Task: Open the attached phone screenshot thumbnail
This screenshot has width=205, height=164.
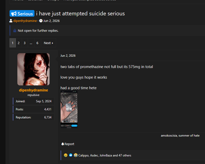Action: click(69, 109)
